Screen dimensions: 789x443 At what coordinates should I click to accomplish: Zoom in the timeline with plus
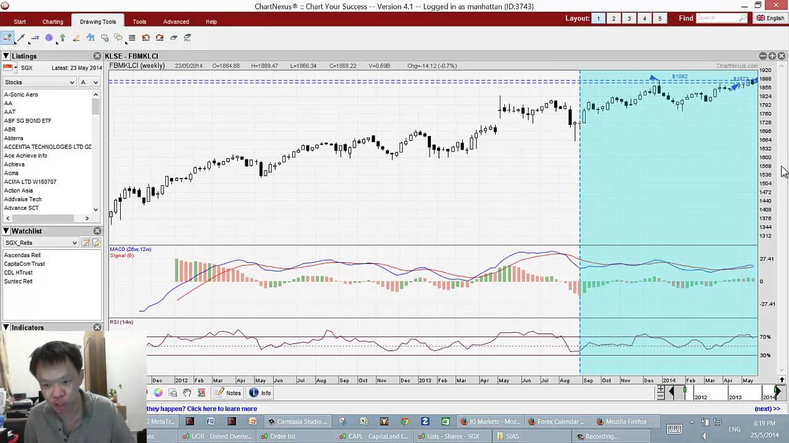661,389
